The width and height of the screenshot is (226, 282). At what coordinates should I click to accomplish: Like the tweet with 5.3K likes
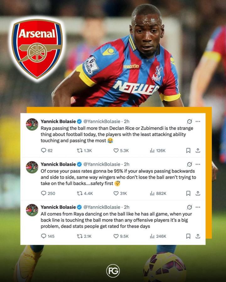(x=121, y=150)
